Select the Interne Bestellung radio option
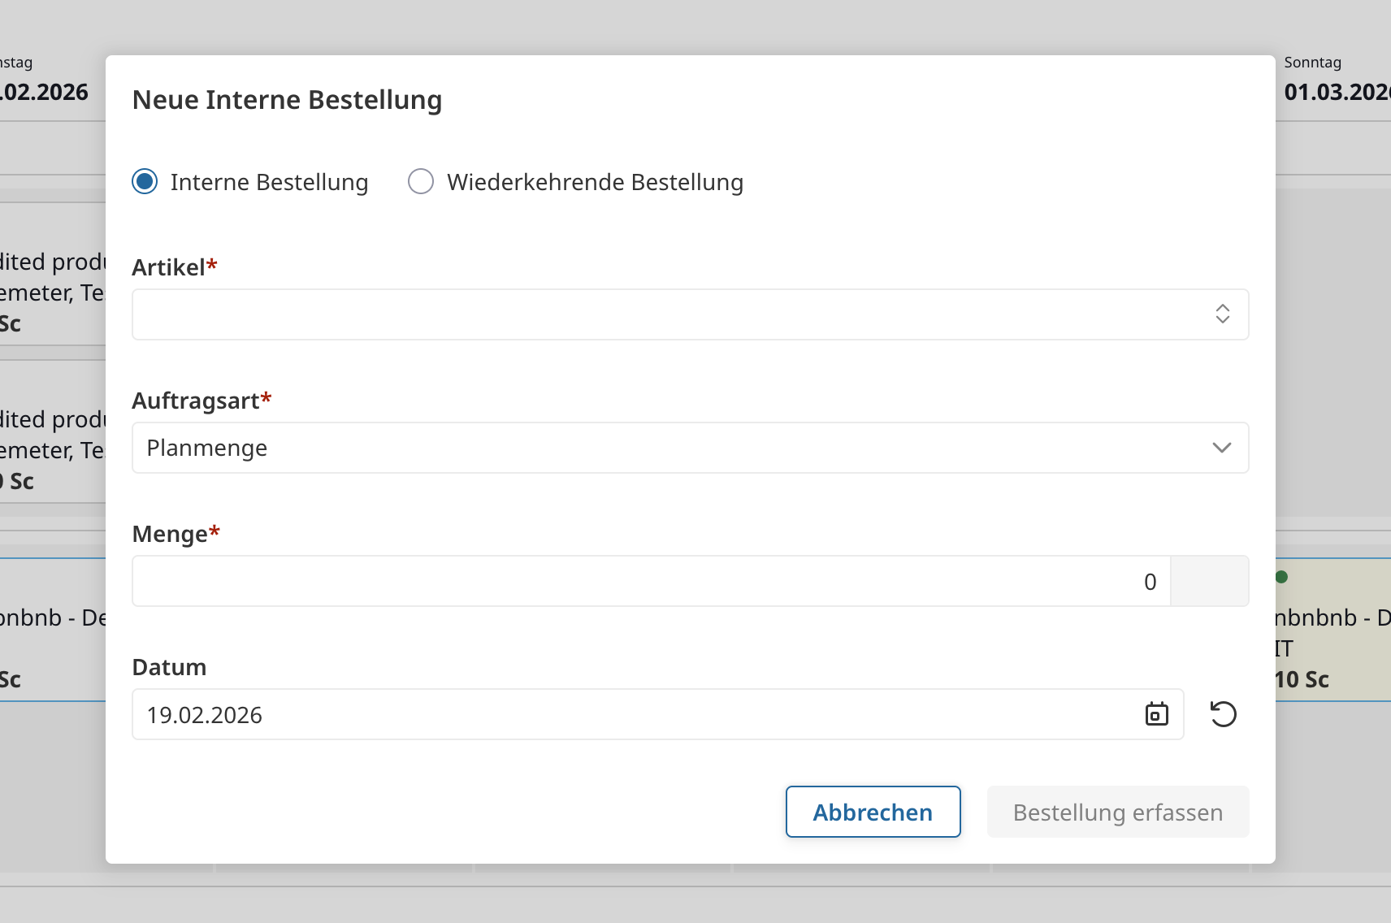This screenshot has width=1391, height=923. (x=144, y=181)
